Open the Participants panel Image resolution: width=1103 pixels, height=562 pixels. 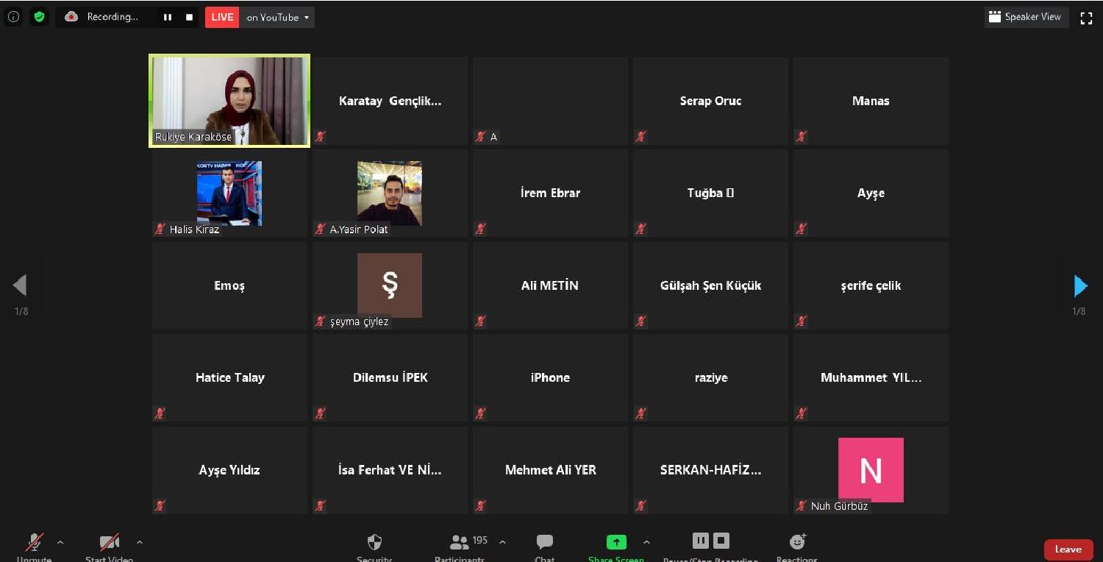[x=460, y=543]
